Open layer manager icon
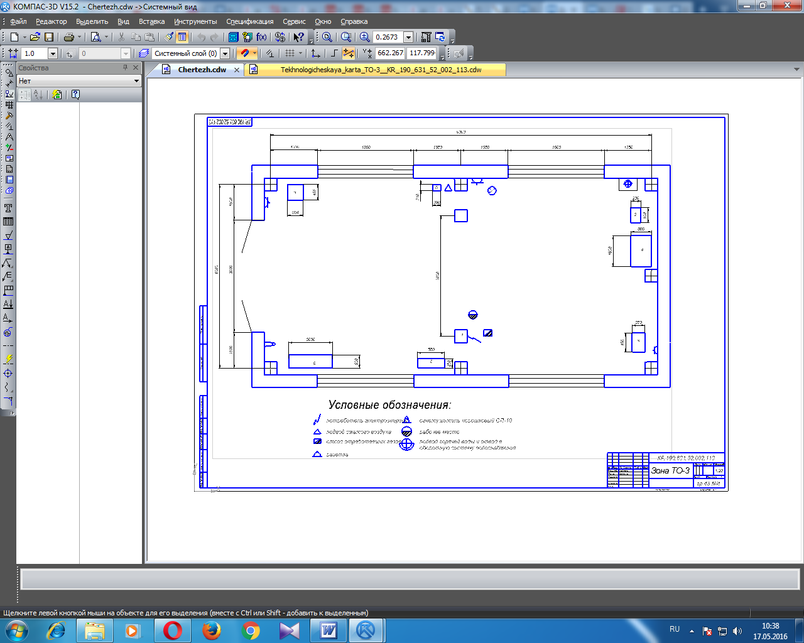 coord(144,53)
